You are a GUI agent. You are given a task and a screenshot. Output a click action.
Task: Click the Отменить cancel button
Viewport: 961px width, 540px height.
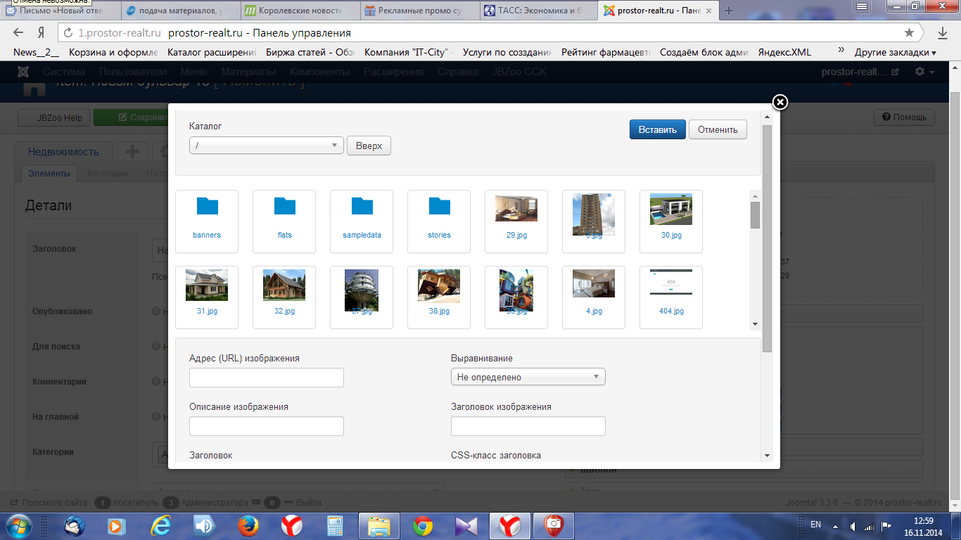pos(718,129)
